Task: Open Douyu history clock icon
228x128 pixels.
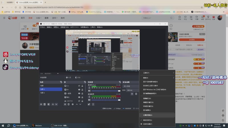Action: click(180, 18)
